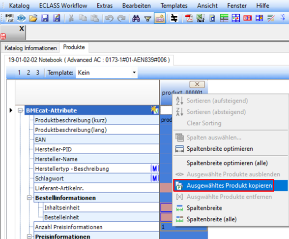Close the open document tab with X

(x=22, y=29)
